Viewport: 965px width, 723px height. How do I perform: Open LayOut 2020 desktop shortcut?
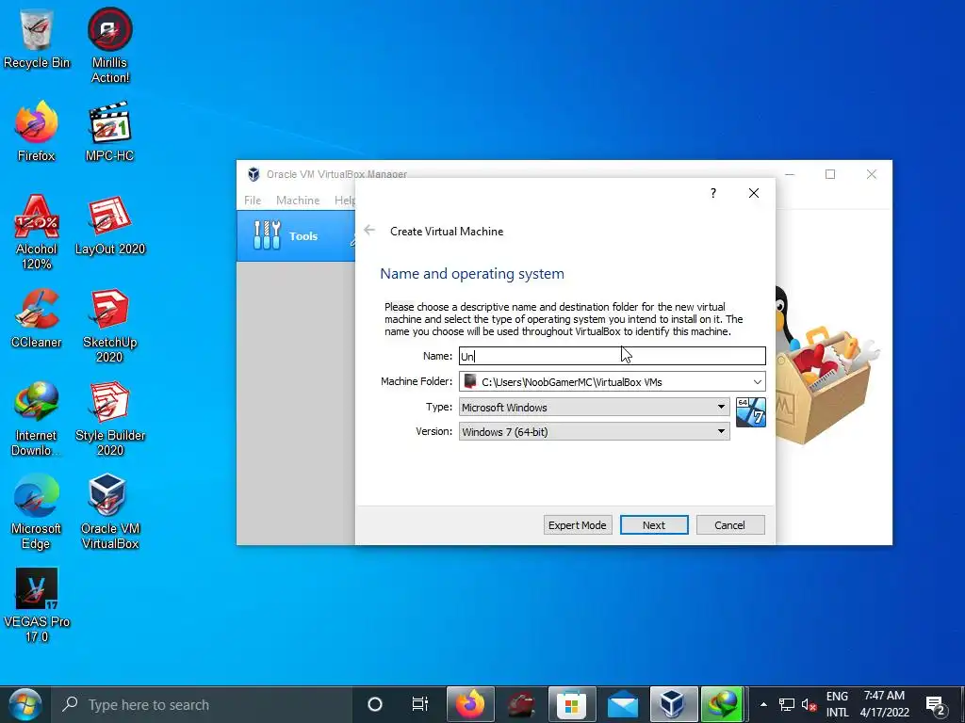tap(109, 225)
